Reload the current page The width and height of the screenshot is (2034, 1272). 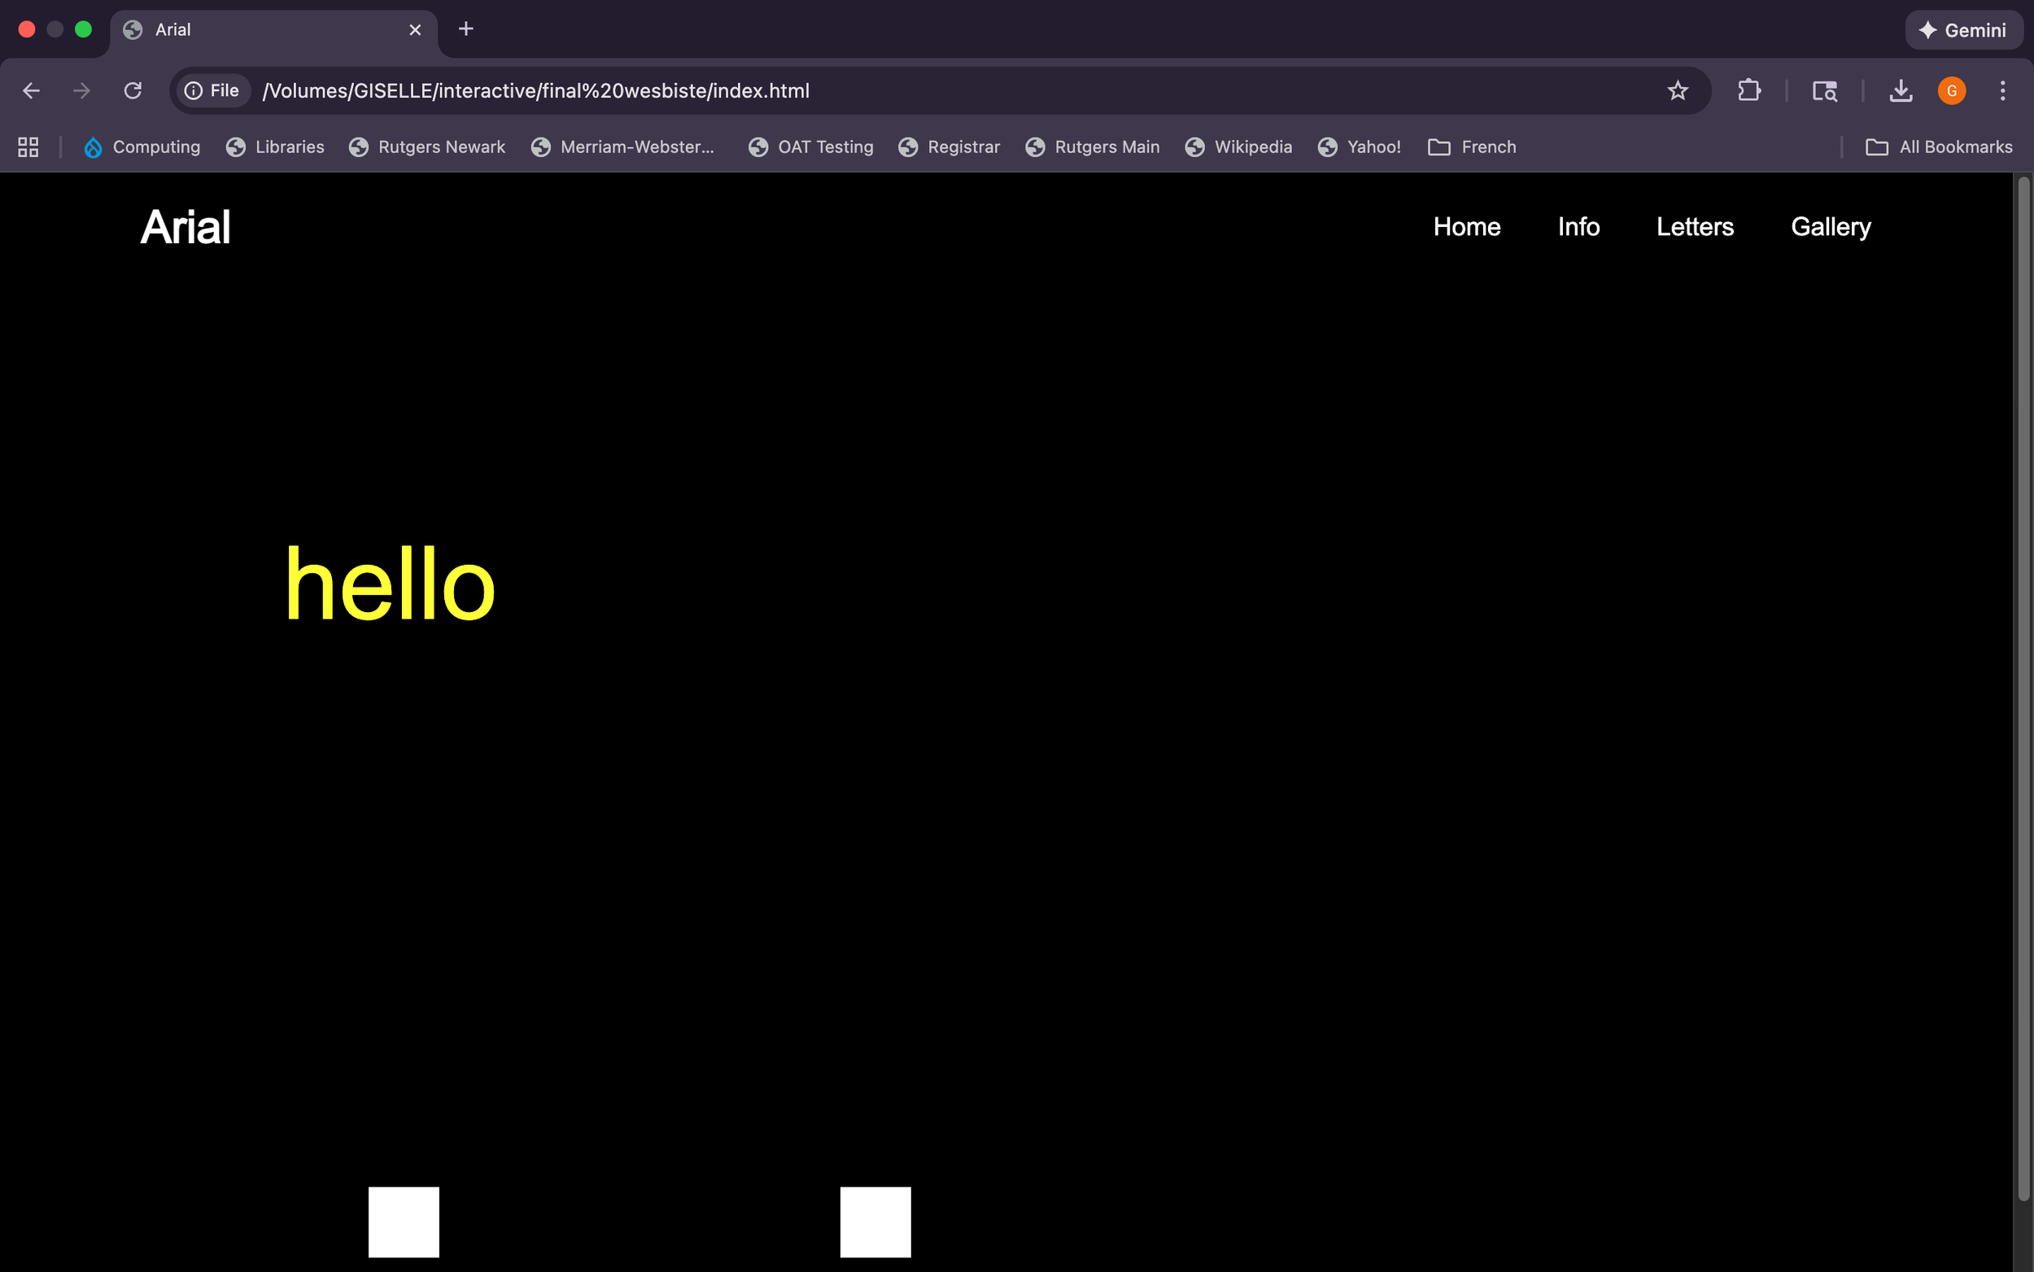coord(132,90)
